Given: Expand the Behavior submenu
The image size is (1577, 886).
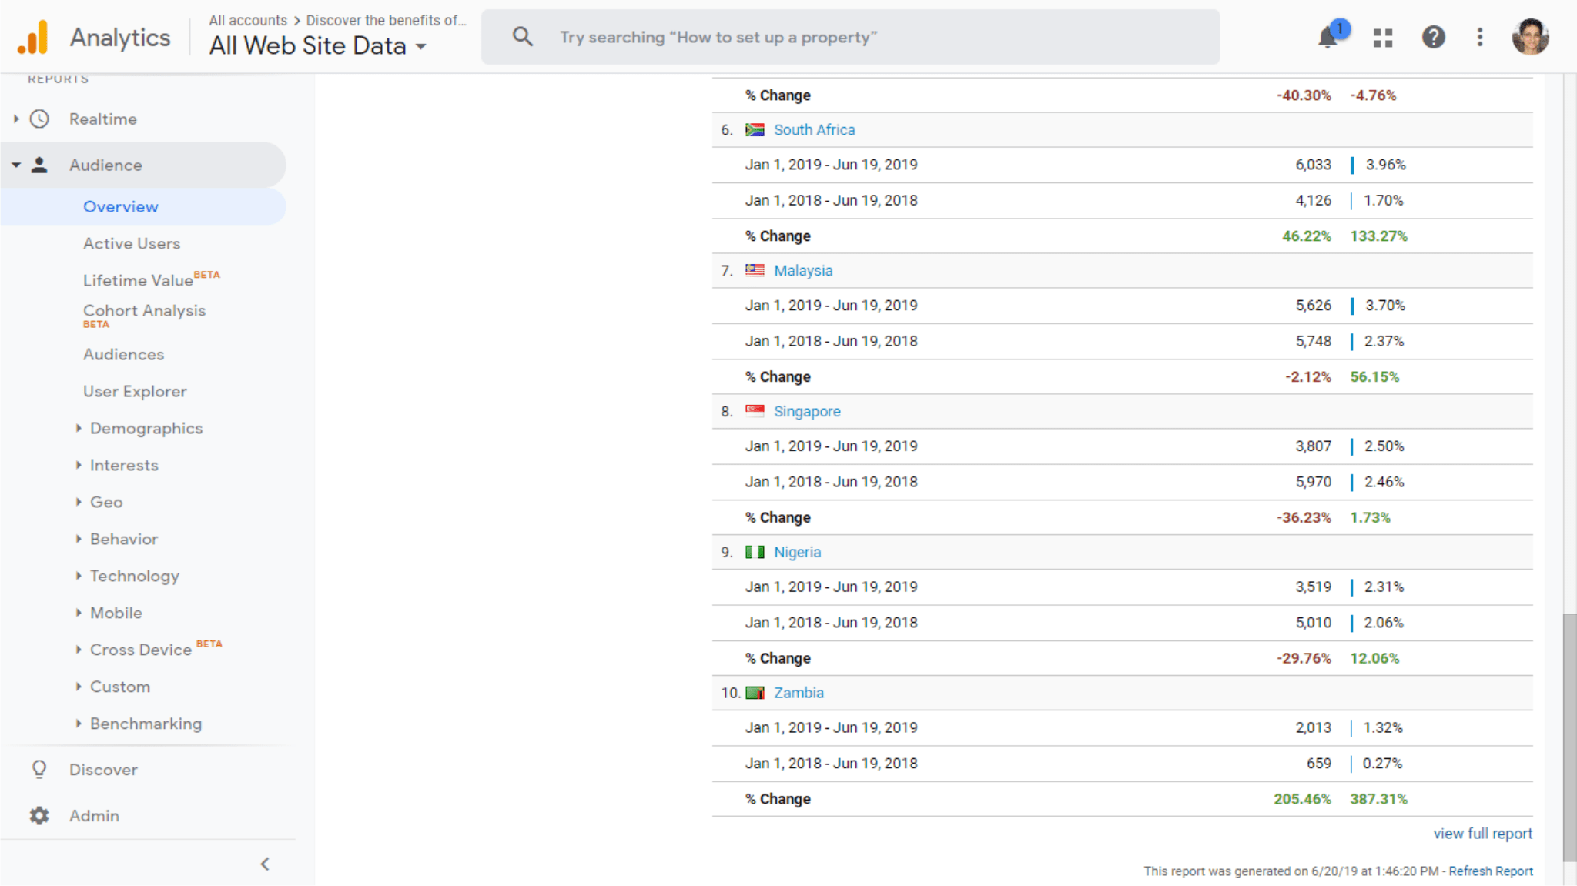Looking at the screenshot, I should click(x=79, y=539).
